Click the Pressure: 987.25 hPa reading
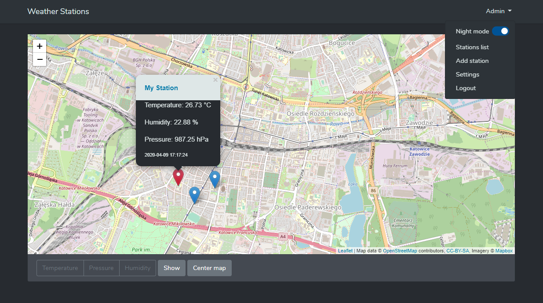543x303 pixels. pos(177,139)
